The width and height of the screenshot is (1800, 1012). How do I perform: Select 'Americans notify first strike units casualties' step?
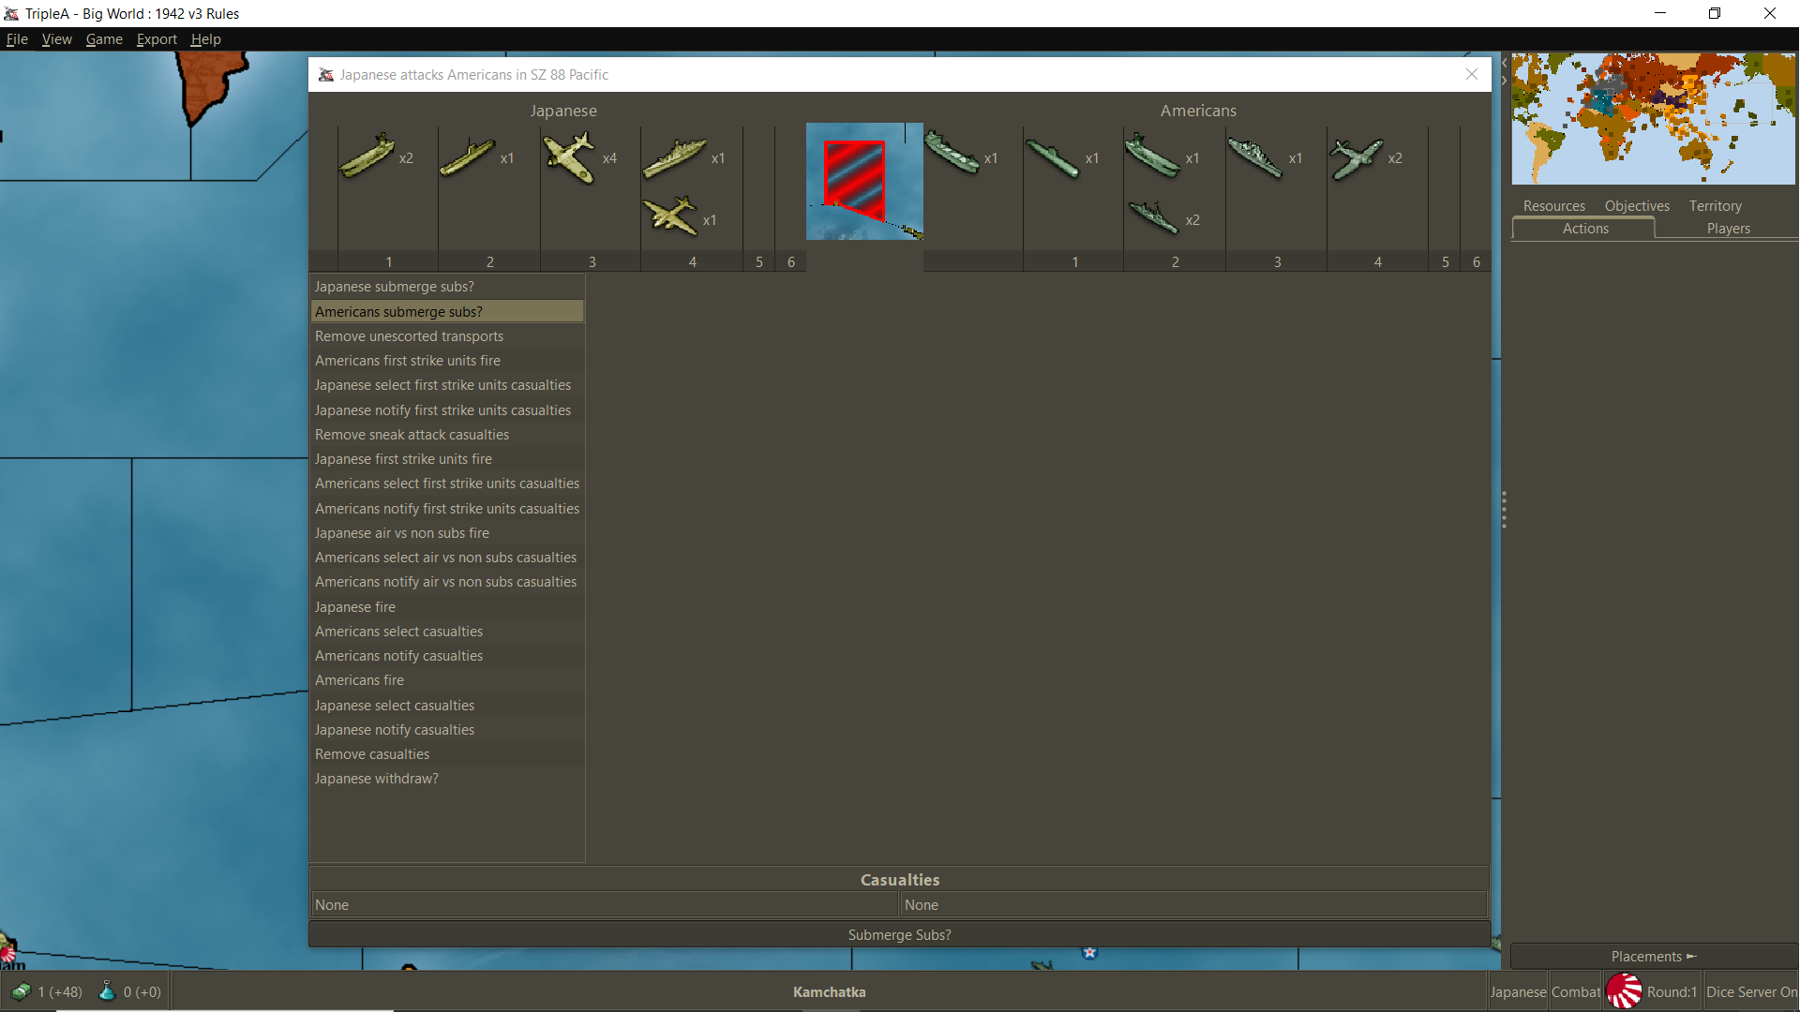pyautogui.click(x=447, y=509)
